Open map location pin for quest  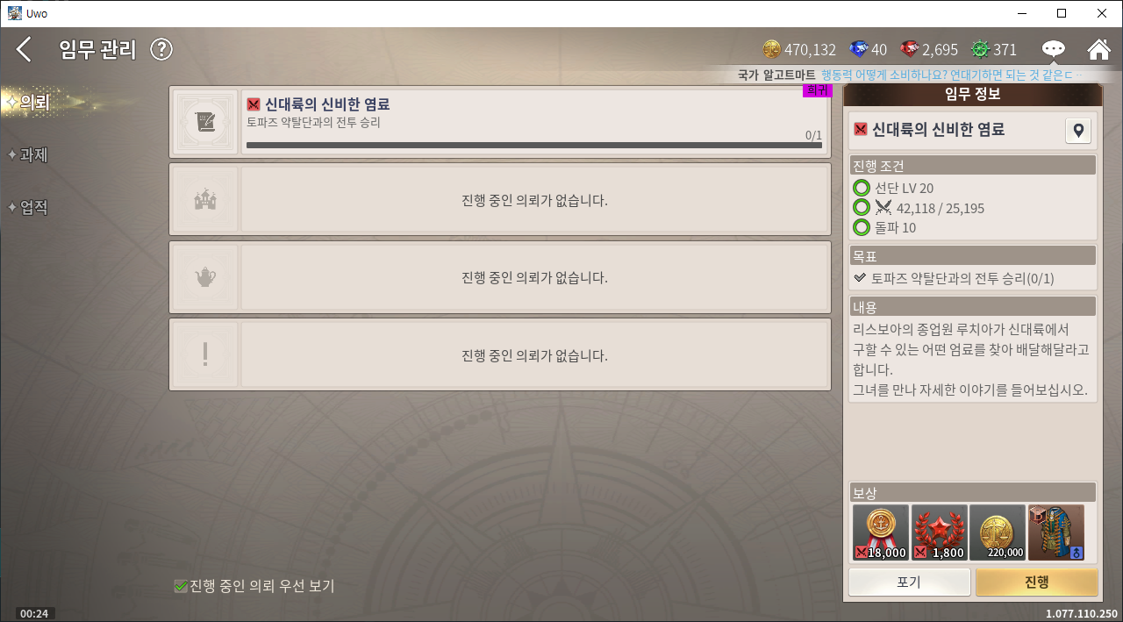[1077, 131]
